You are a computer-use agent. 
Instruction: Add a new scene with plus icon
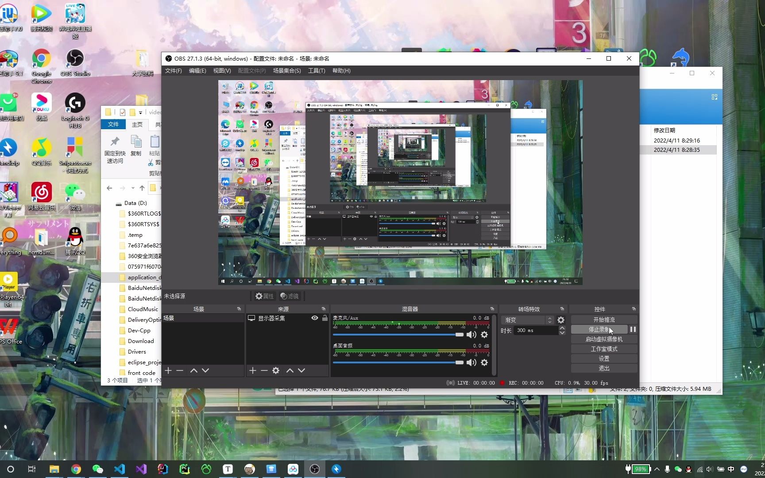click(168, 370)
